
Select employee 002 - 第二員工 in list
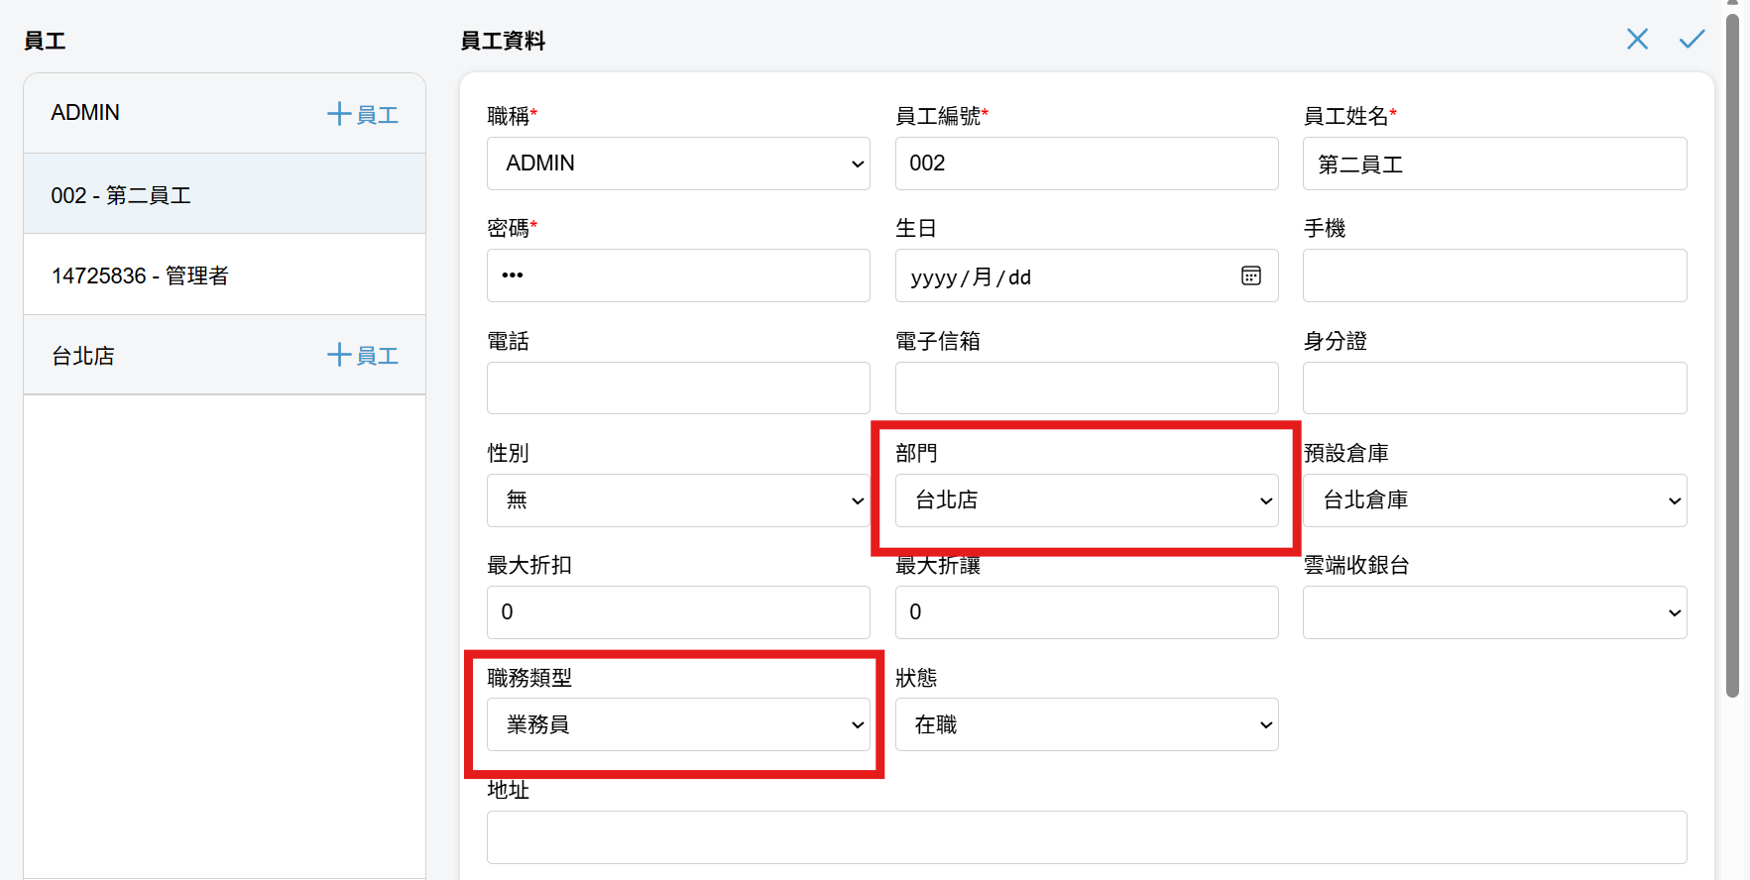click(x=224, y=194)
